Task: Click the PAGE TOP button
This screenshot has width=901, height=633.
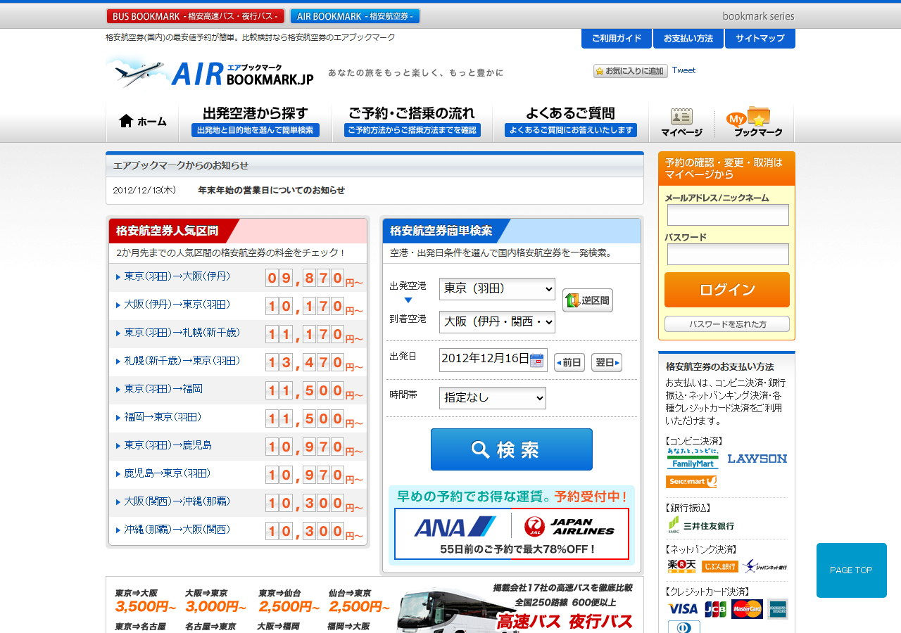Action: [x=852, y=570]
